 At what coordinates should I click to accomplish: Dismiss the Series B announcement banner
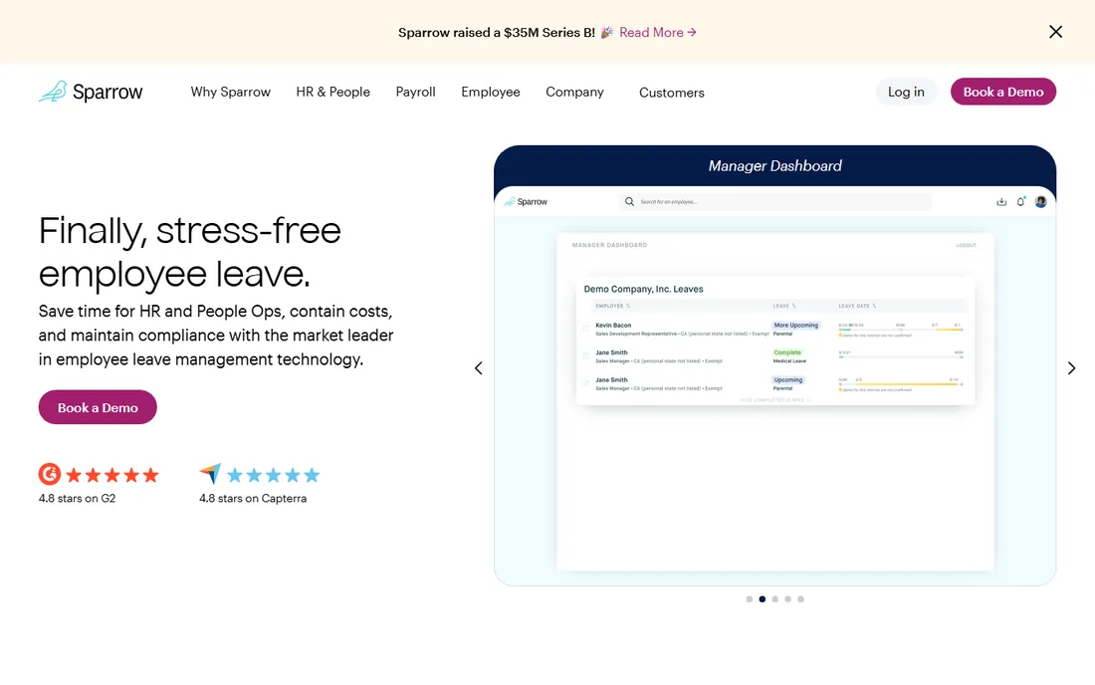pyautogui.click(x=1055, y=32)
